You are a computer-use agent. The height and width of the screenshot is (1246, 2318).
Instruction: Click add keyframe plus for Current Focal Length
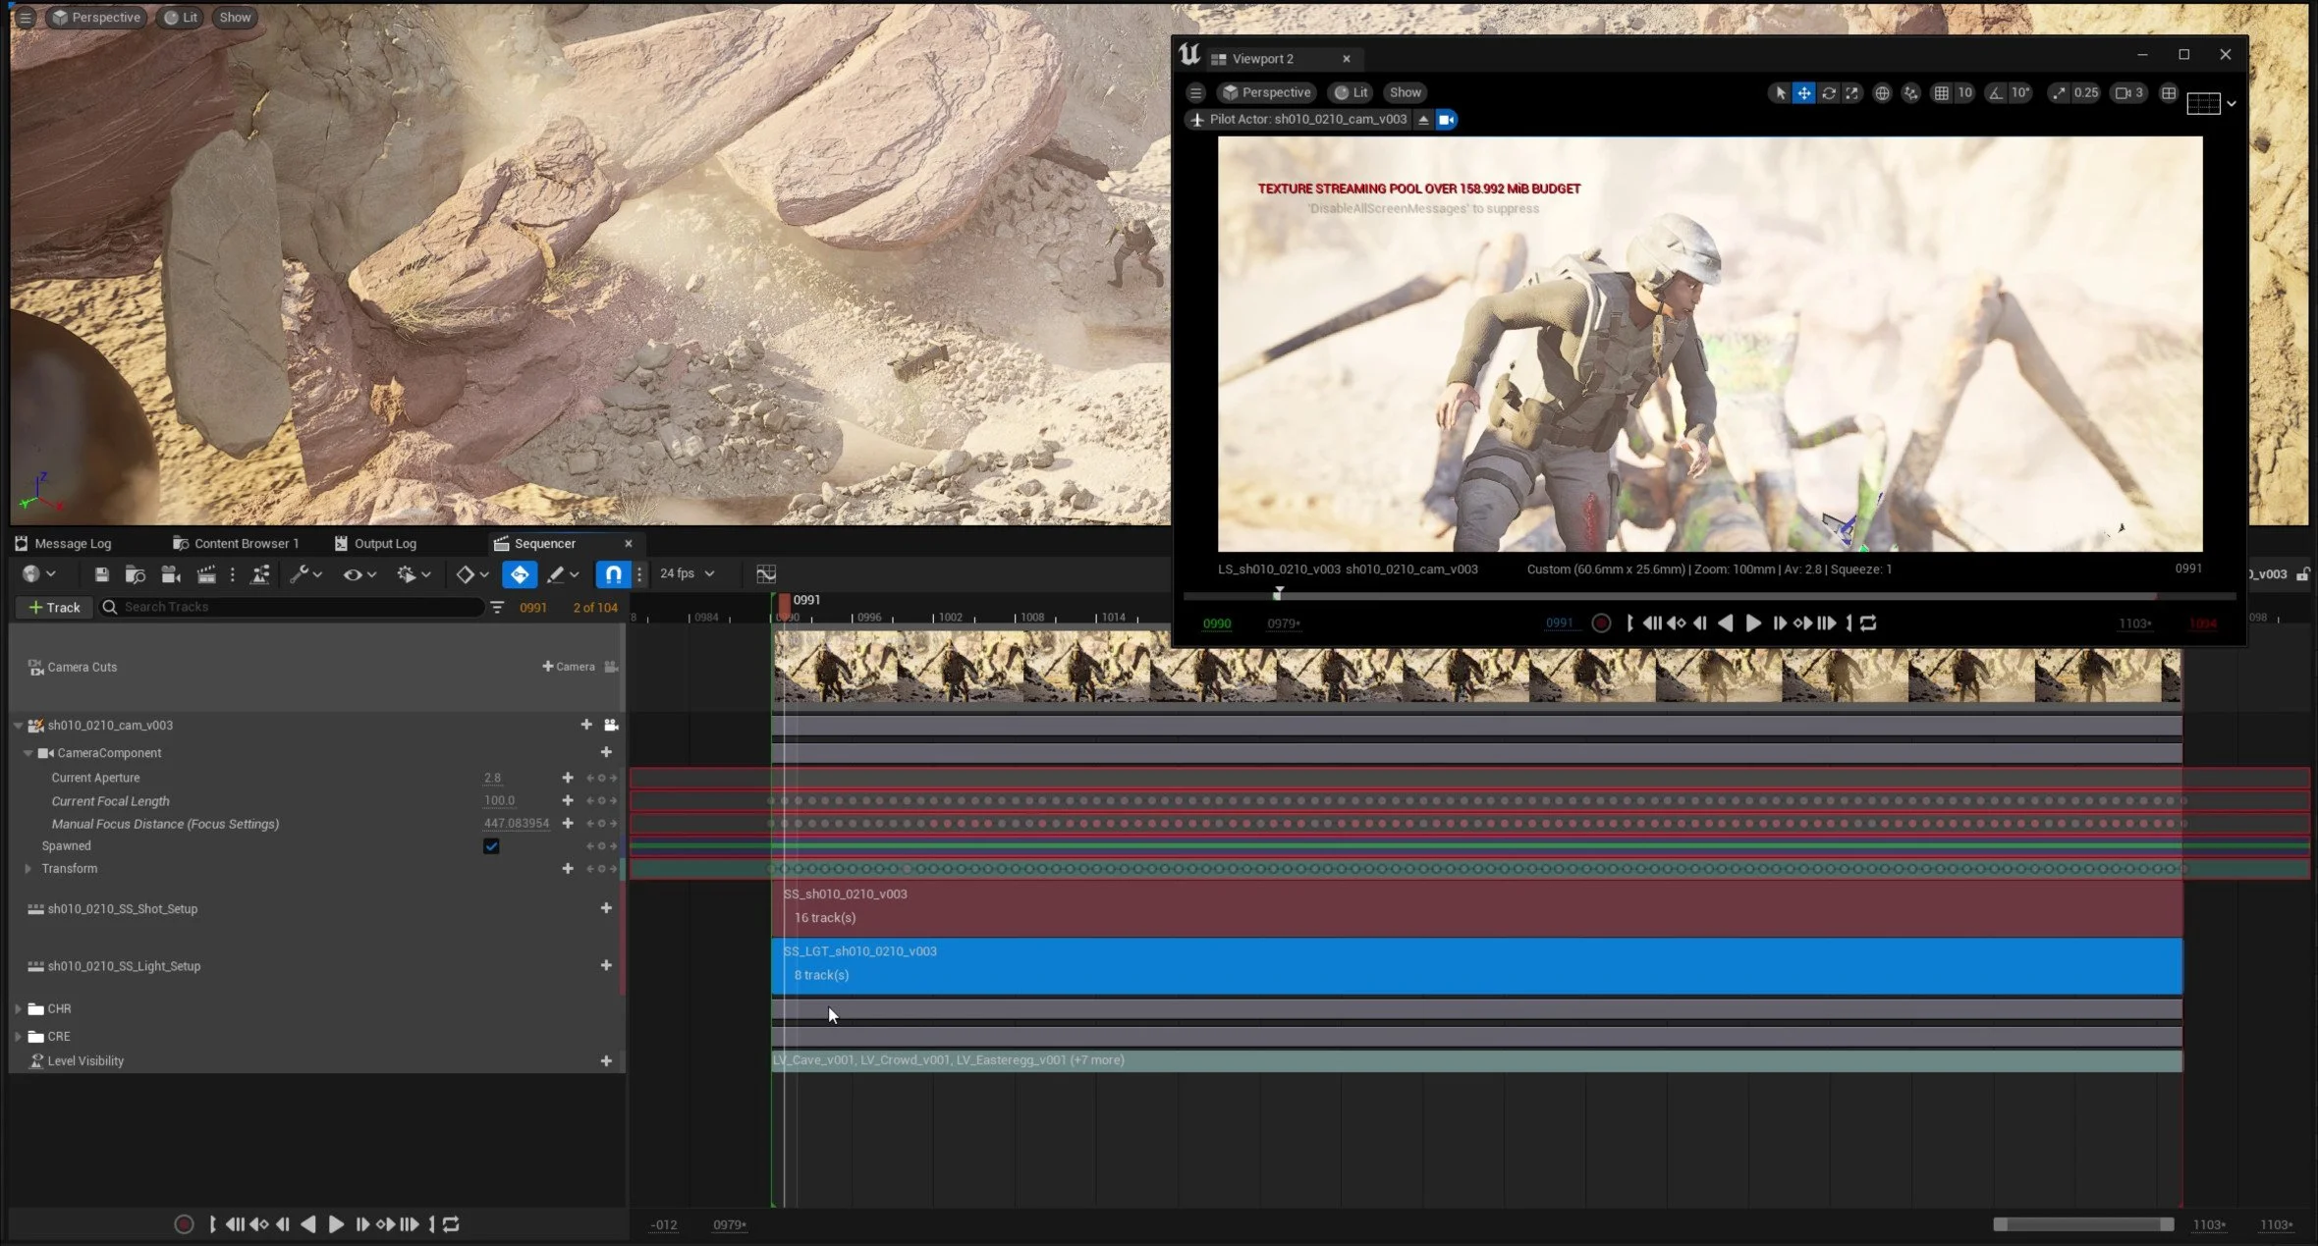click(x=568, y=801)
